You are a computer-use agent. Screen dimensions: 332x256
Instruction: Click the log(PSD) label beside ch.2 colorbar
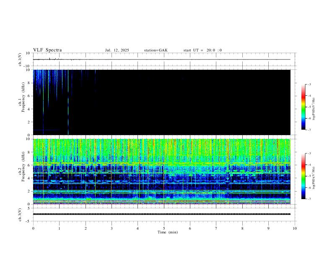pyautogui.click(x=314, y=178)
